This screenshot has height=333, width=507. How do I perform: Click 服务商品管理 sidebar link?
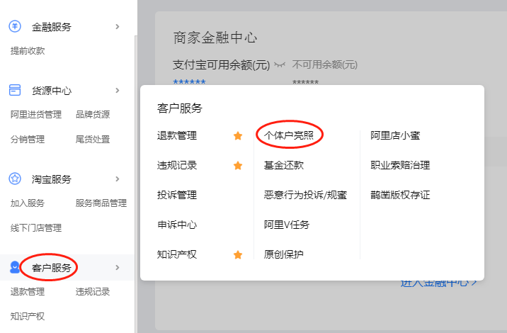pos(101,203)
